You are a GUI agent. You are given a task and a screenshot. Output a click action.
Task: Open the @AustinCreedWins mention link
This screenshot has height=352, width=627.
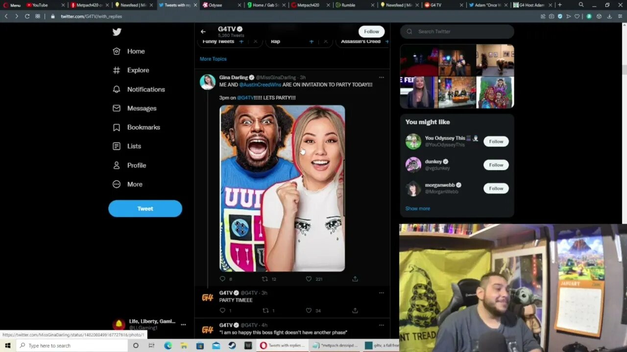(x=260, y=85)
